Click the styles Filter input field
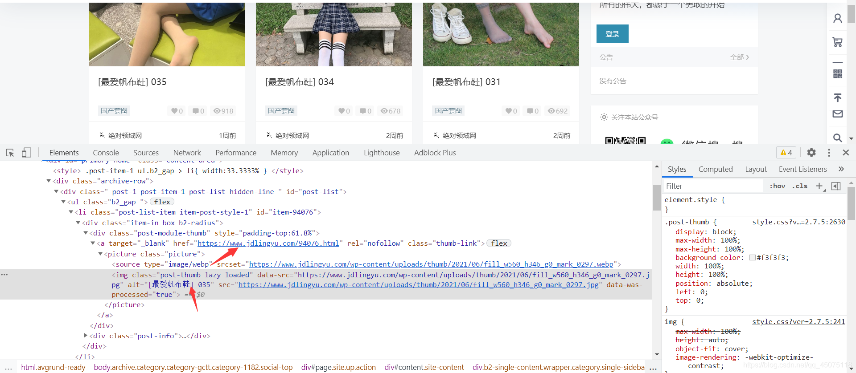This screenshot has width=856, height=373. 713,186
